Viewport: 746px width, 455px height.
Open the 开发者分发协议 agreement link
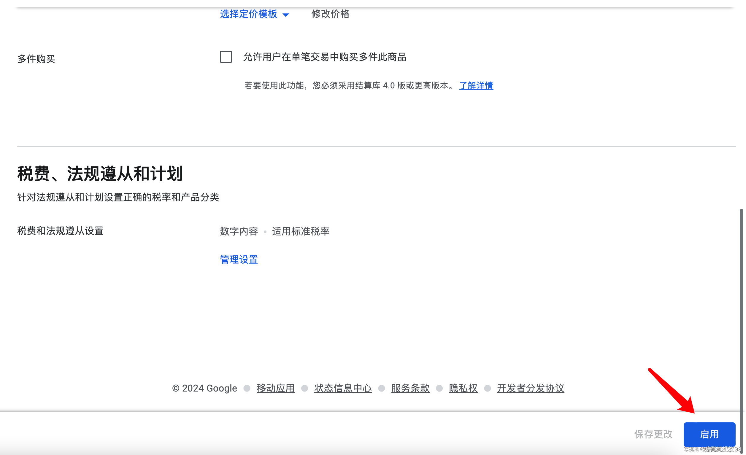(530, 388)
